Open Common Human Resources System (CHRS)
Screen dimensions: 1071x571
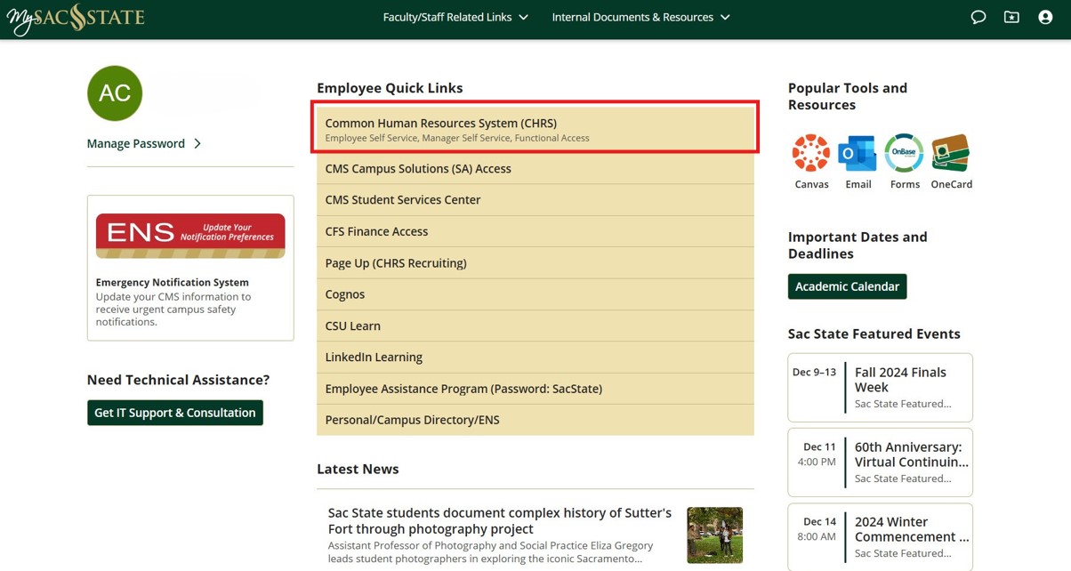[535, 130]
